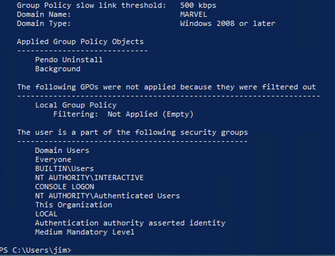Click the 'CONSOLE LOGON' entry

coord(64,187)
